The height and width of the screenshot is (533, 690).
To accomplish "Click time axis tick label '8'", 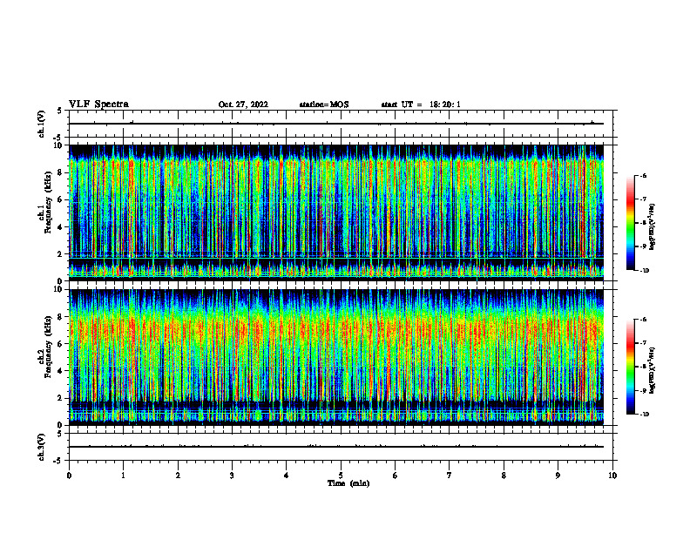I will point(504,476).
